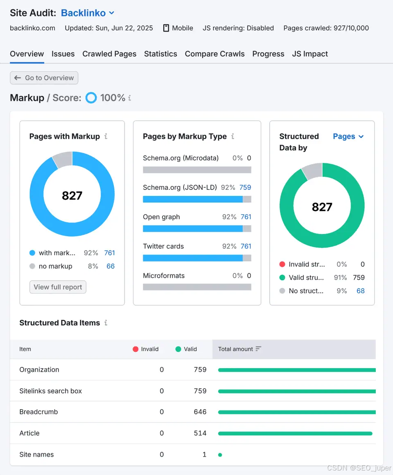Viewport: 393px width, 475px height.
Task: Click the Breadcrumb valid count 646
Action: (200, 412)
